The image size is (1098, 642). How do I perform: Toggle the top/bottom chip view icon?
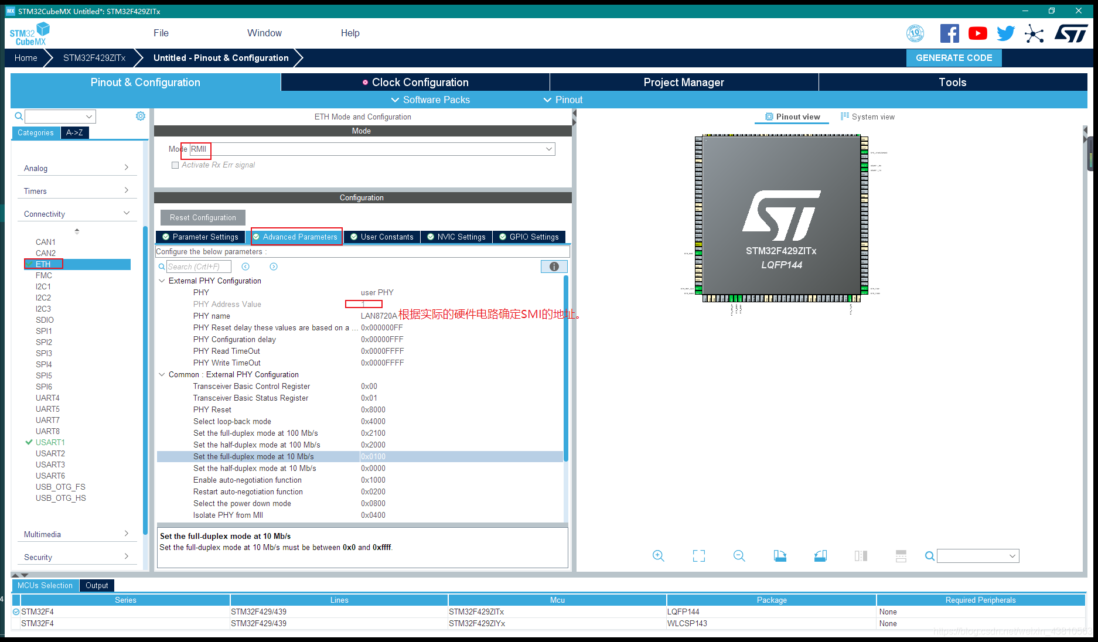coord(861,556)
